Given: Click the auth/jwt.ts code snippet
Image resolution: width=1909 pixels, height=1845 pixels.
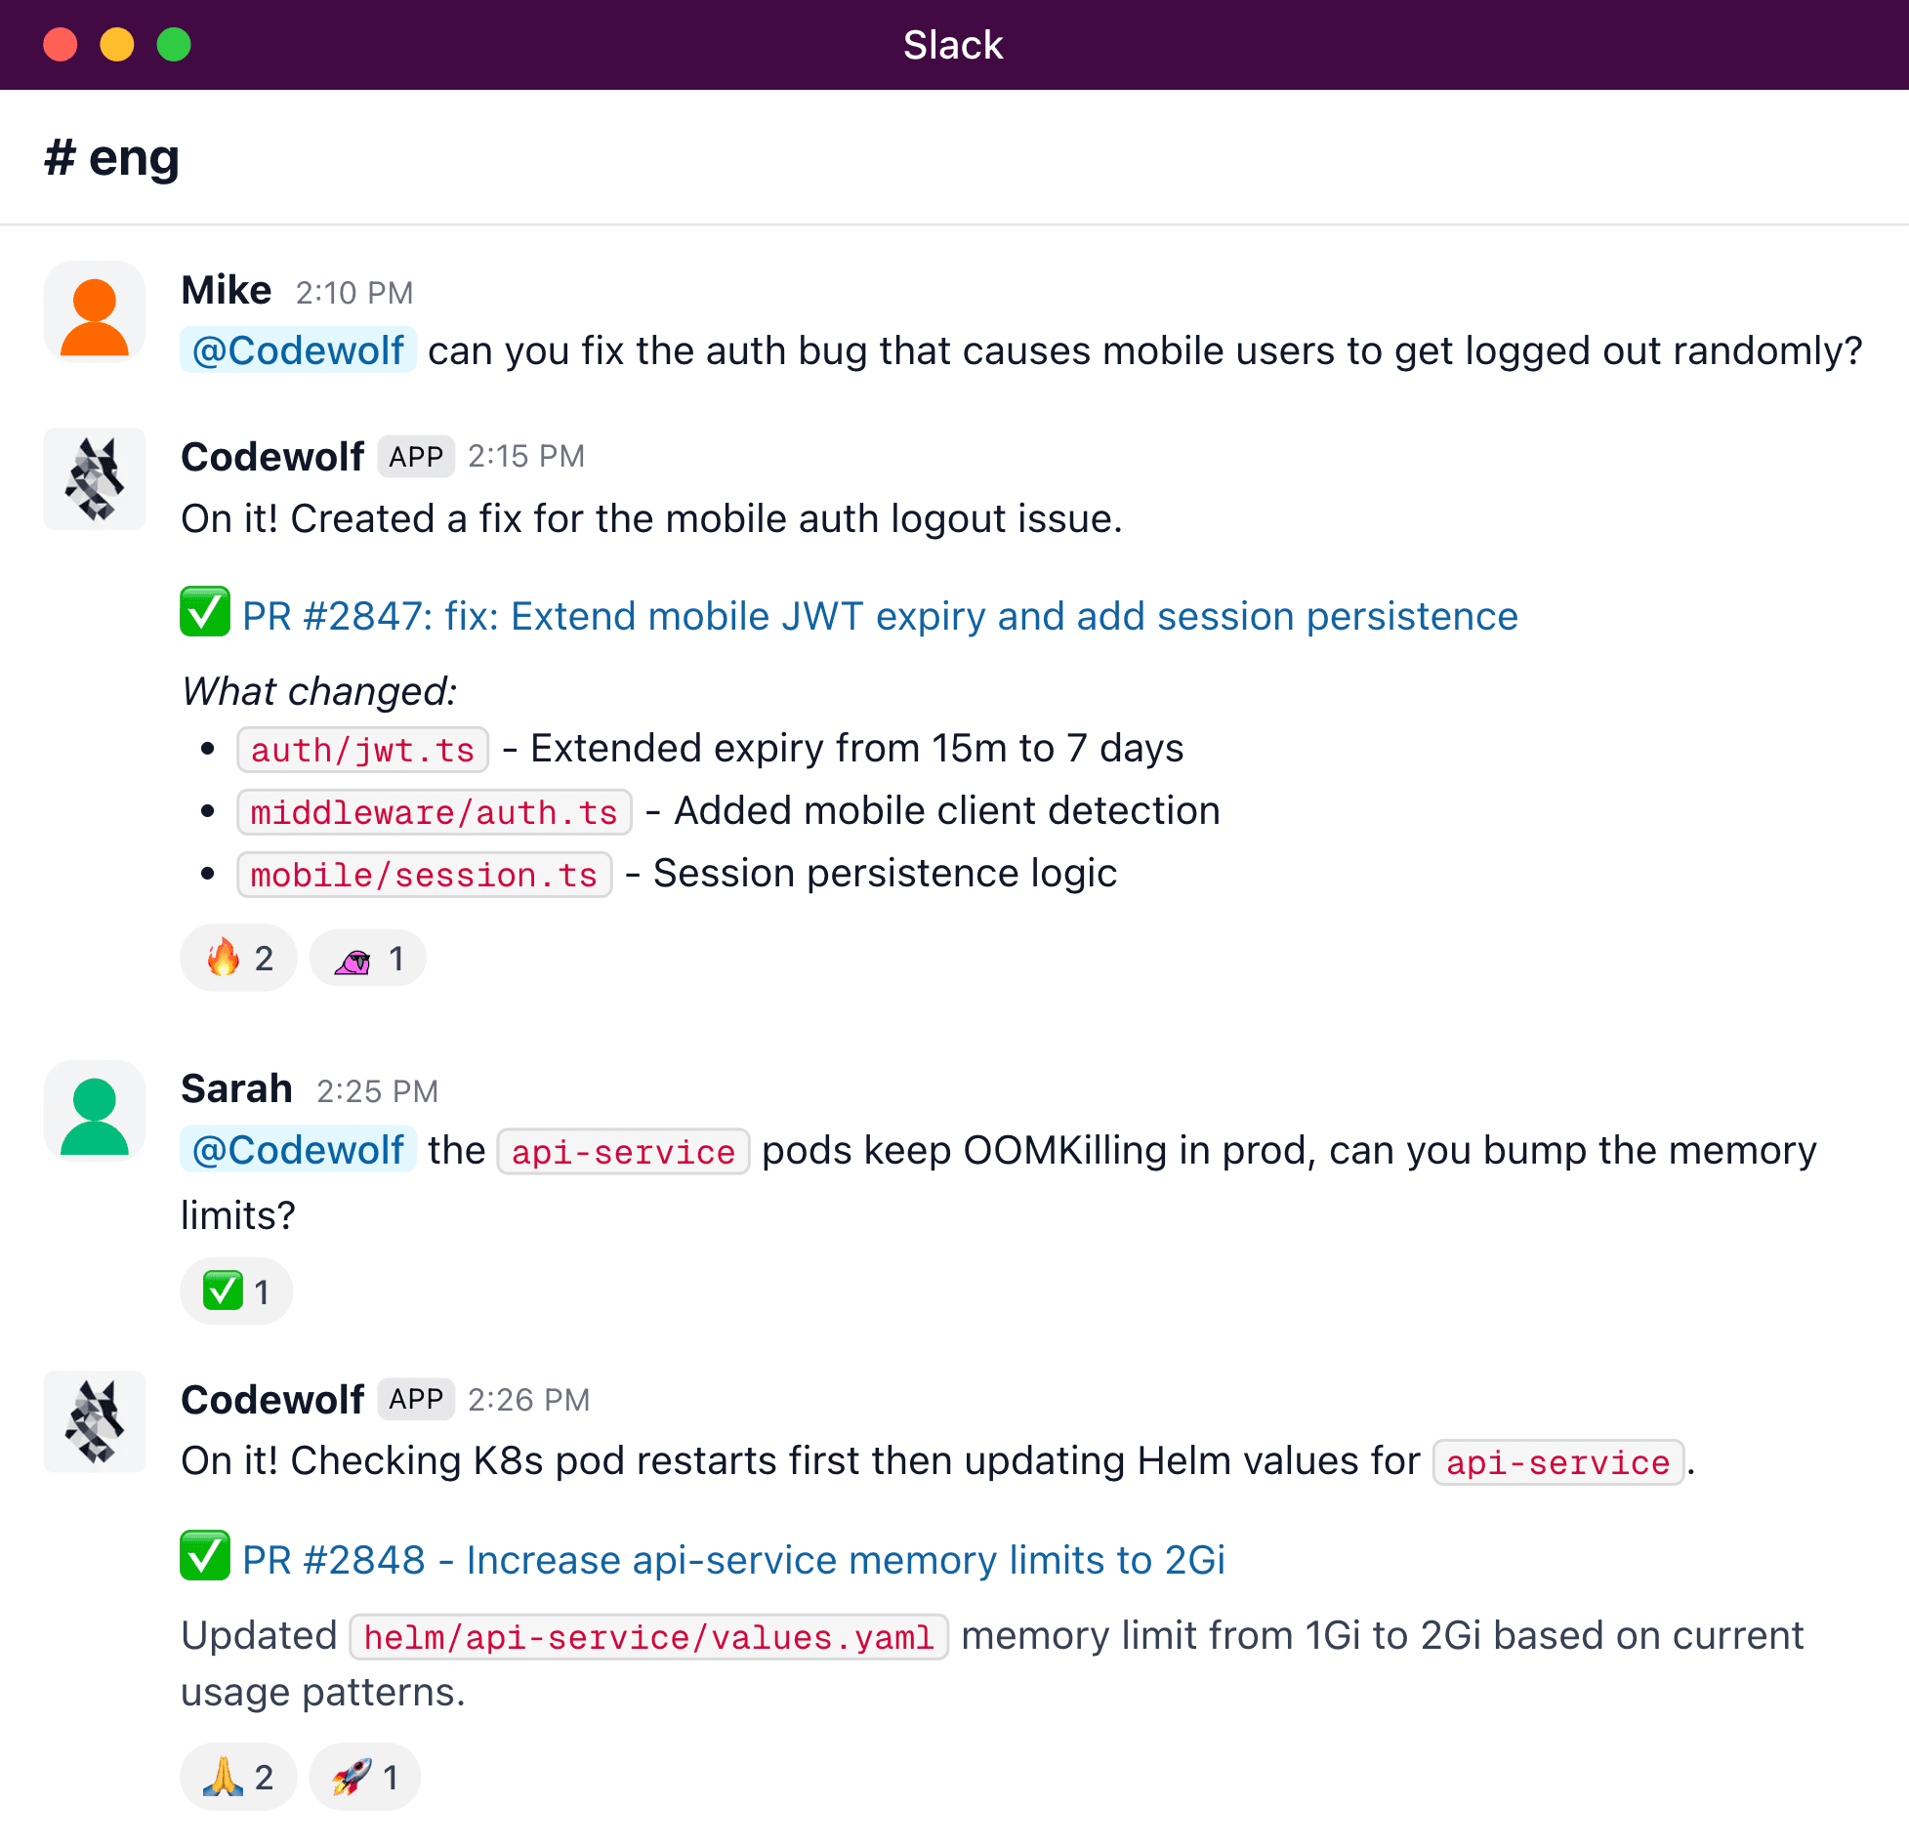Looking at the screenshot, I should 362,750.
